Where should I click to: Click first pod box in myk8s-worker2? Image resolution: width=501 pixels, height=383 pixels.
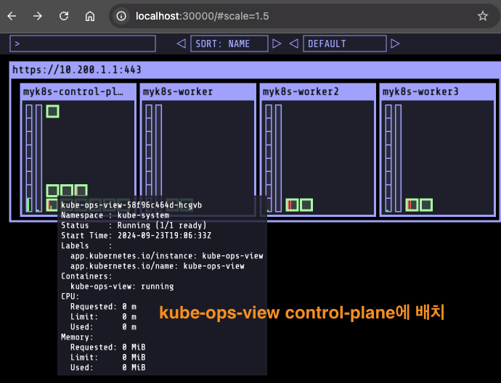[x=292, y=205]
